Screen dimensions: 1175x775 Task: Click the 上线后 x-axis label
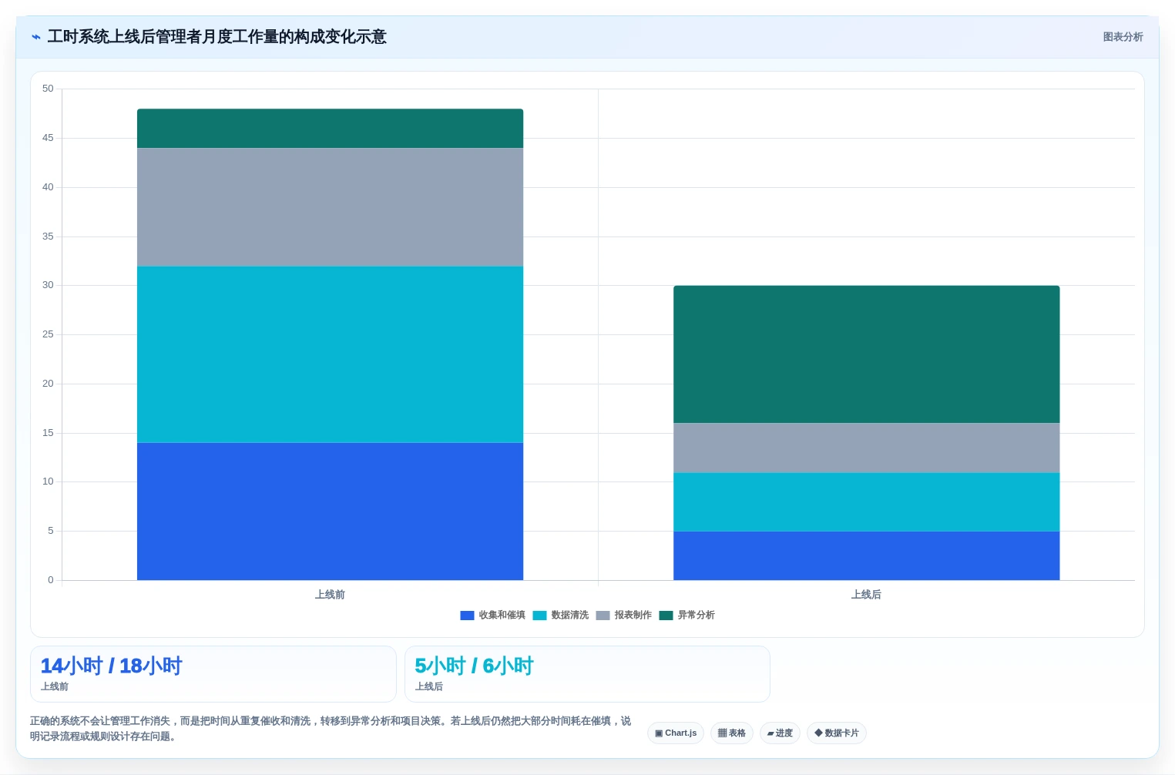coord(866,595)
